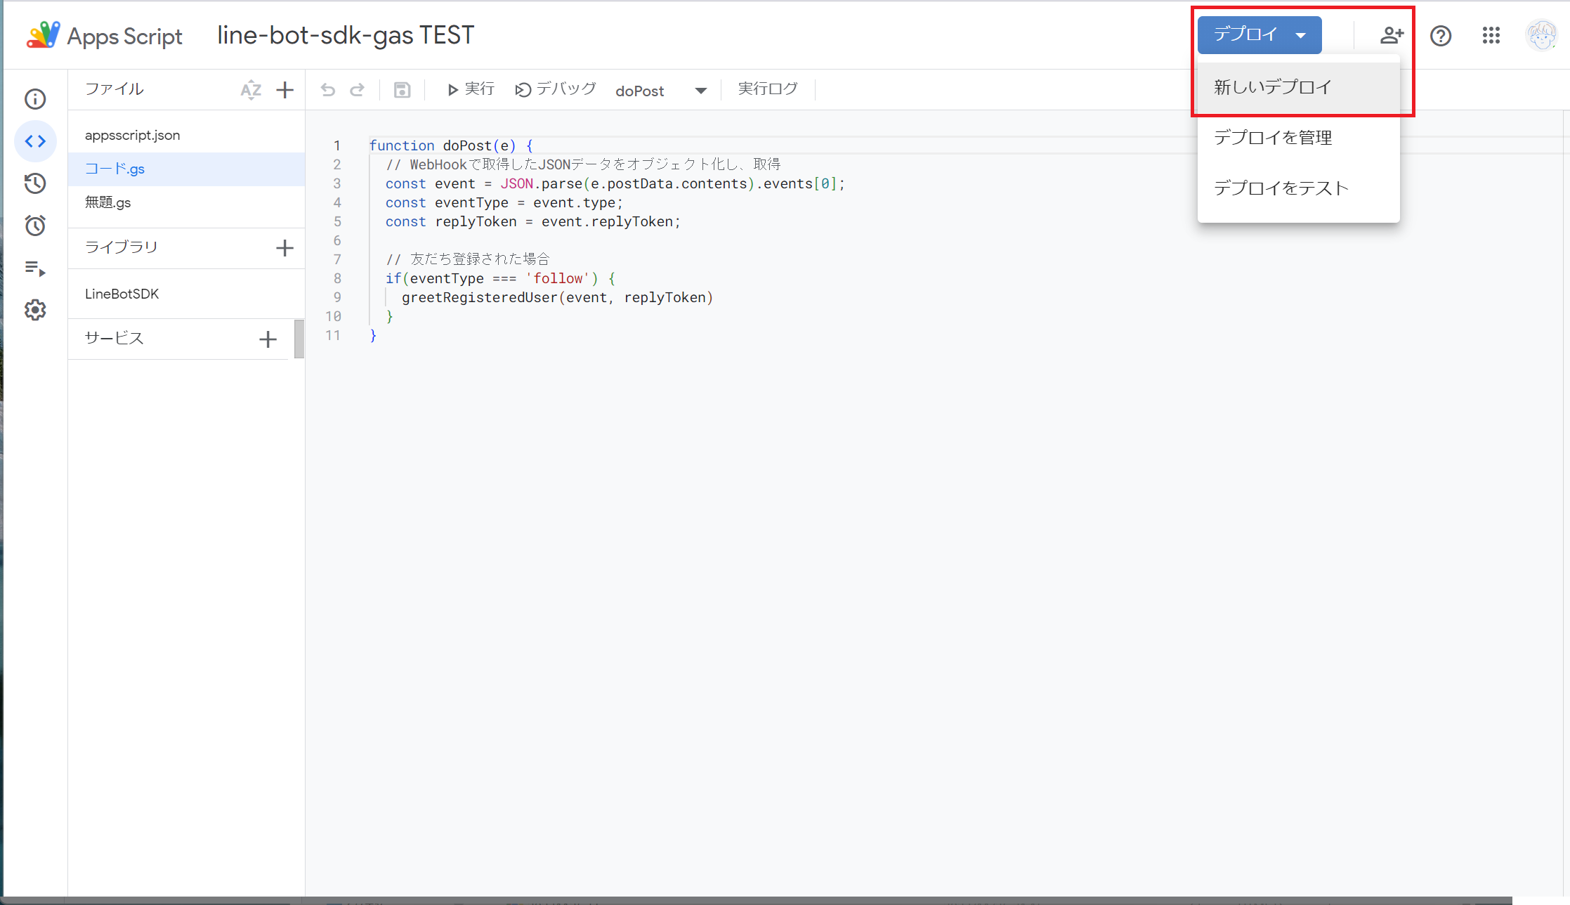Click the blue デプロイ dropdown button

pos(1259,34)
